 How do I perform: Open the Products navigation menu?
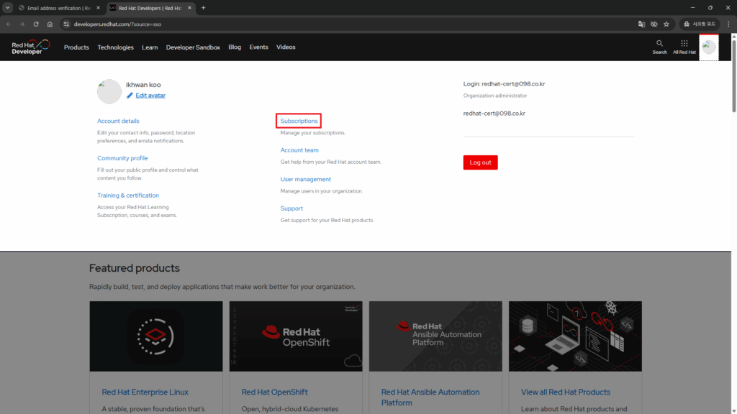pyautogui.click(x=76, y=47)
